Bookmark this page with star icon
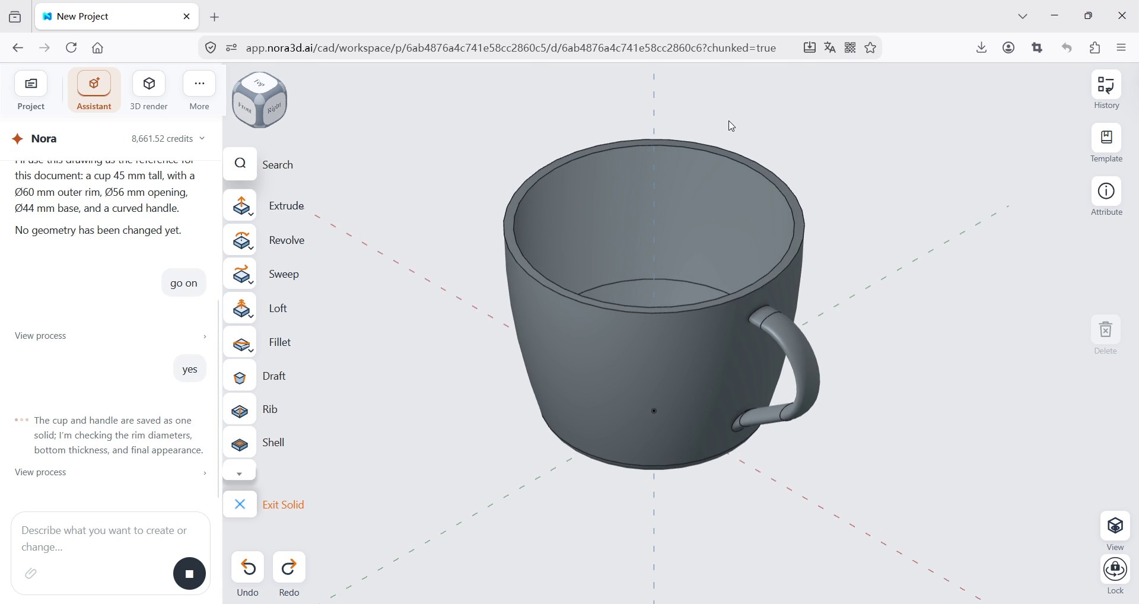The height and width of the screenshot is (604, 1139). [x=871, y=48]
